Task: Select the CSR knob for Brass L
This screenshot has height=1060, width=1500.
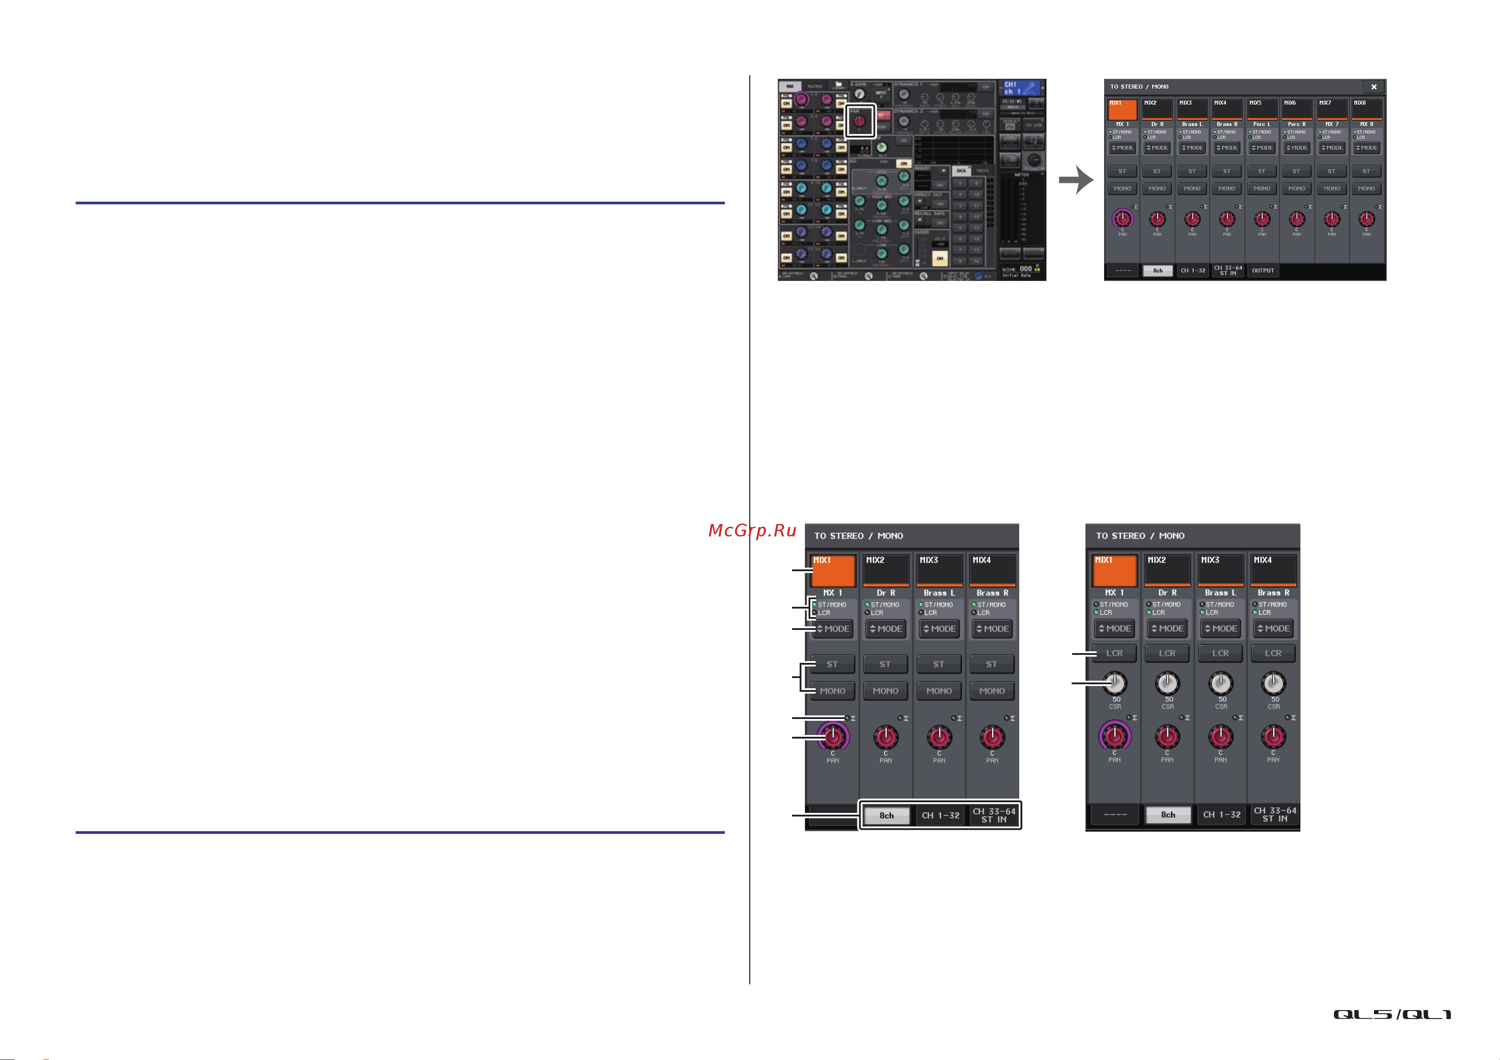Action: pyautogui.click(x=1221, y=683)
